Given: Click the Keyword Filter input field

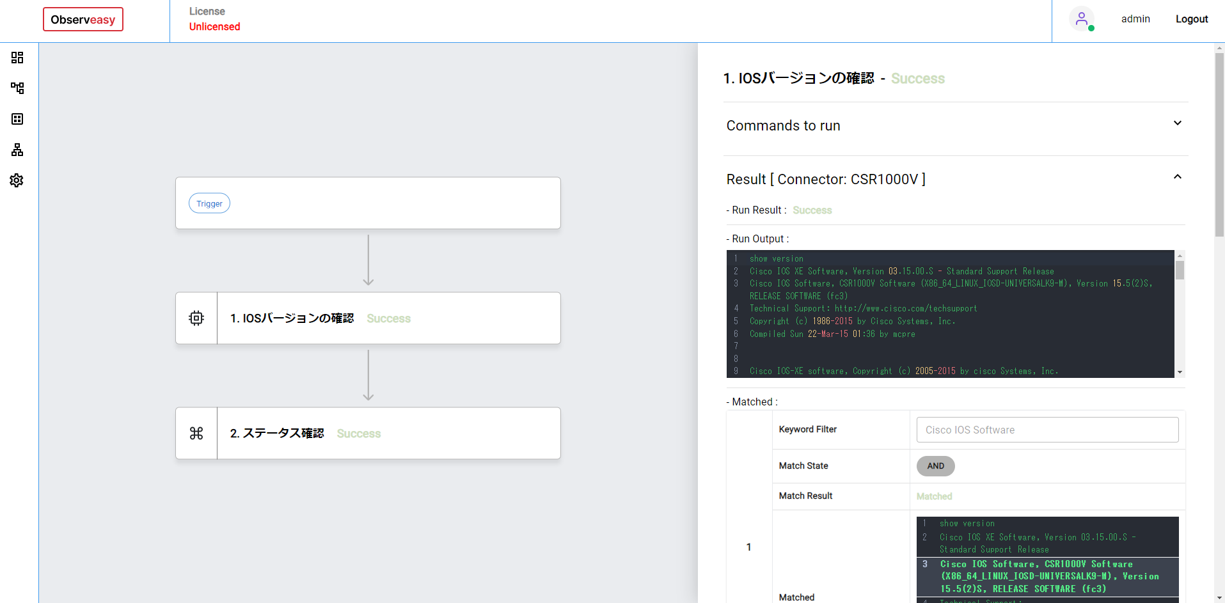Looking at the screenshot, I should [x=1047, y=430].
